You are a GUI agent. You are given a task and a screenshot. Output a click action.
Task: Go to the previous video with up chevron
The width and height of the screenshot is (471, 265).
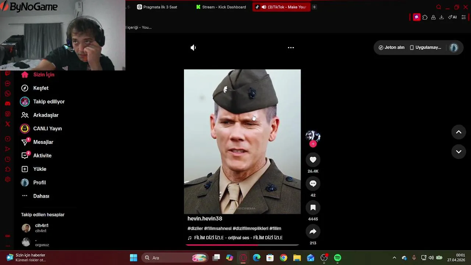[x=458, y=132]
